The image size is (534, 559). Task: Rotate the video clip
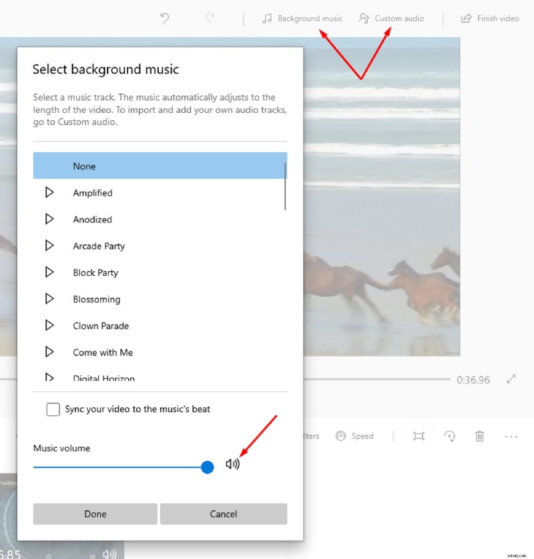(x=450, y=435)
